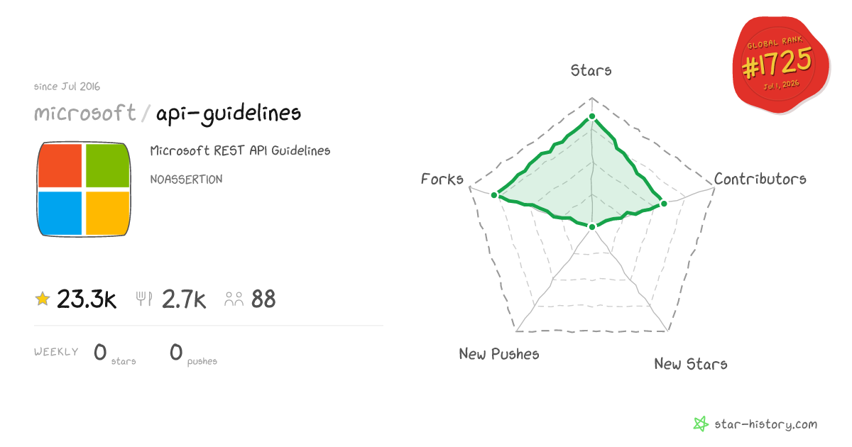Viewport: 852px width, 447px height.
Task: Select the Forks vertex dot on radar
Action: (495, 194)
